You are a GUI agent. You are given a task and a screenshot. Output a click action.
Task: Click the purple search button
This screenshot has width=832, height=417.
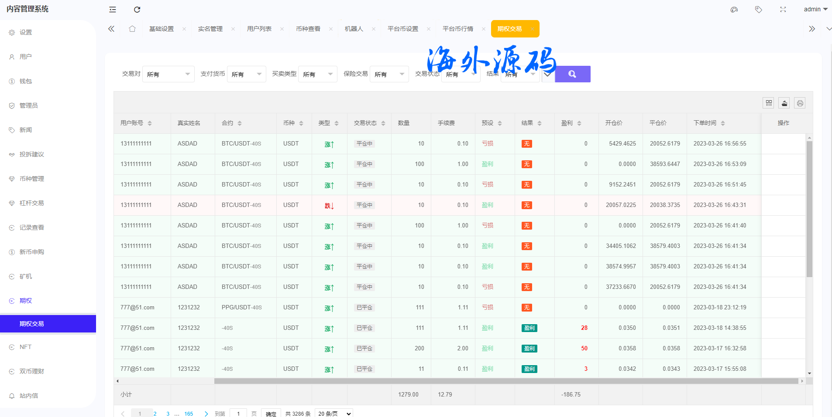point(572,74)
